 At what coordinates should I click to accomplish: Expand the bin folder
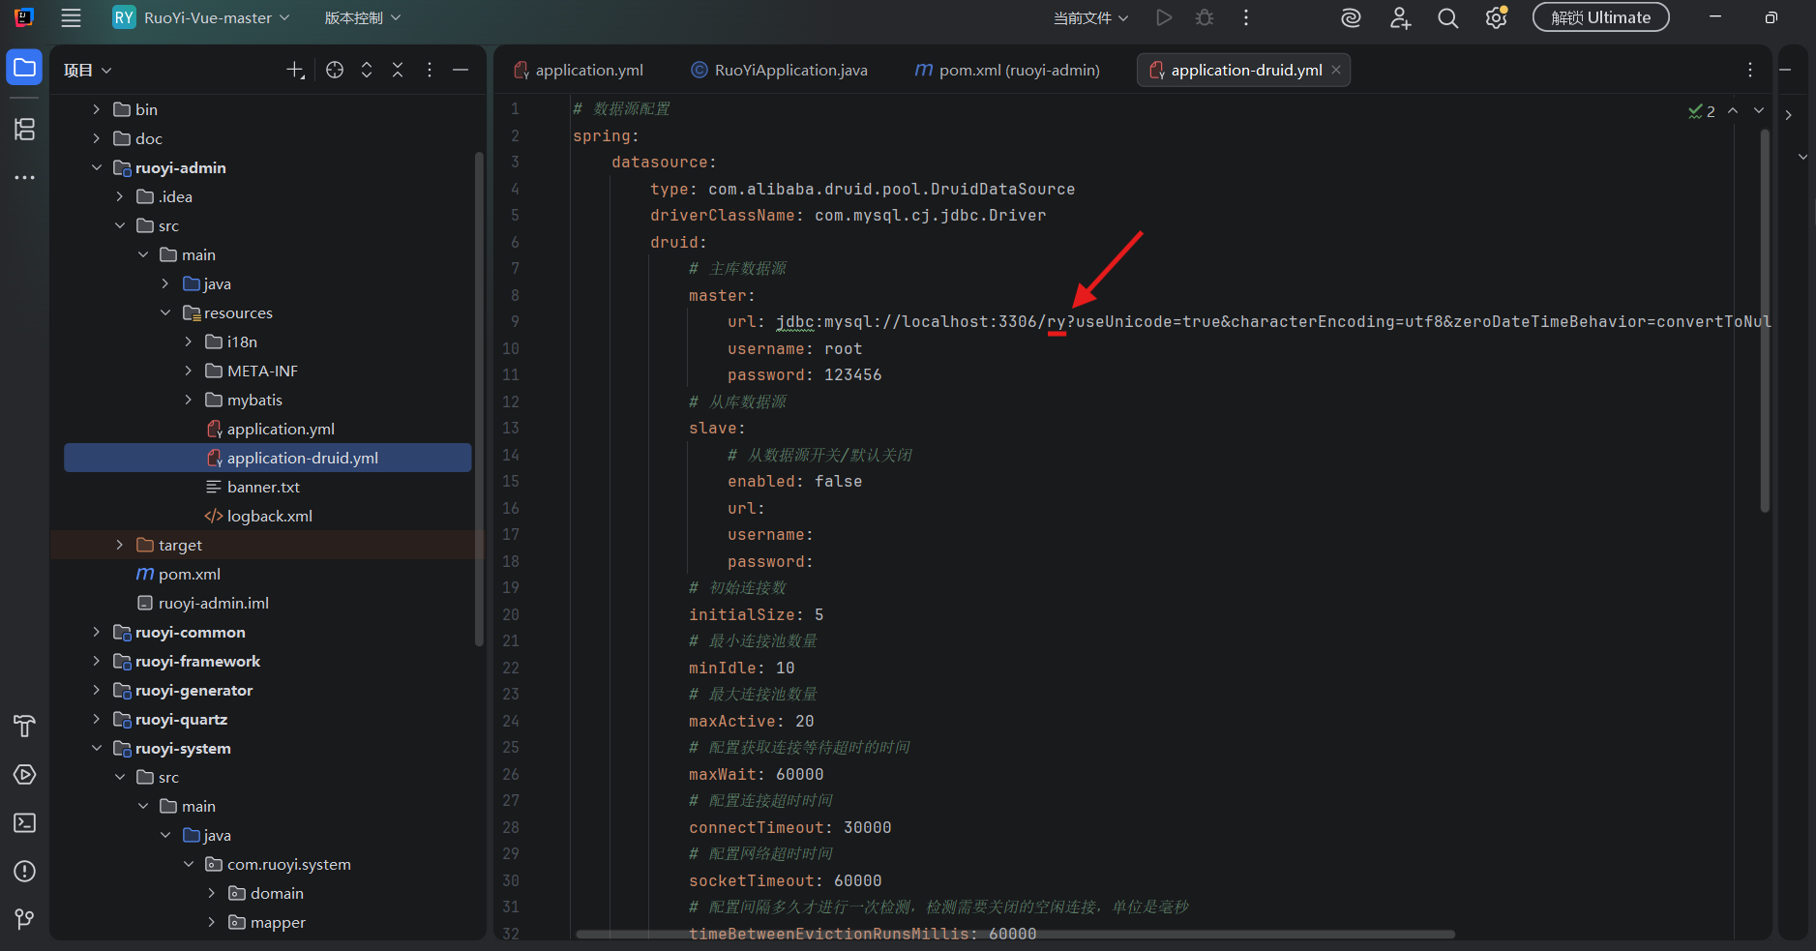tap(96, 109)
